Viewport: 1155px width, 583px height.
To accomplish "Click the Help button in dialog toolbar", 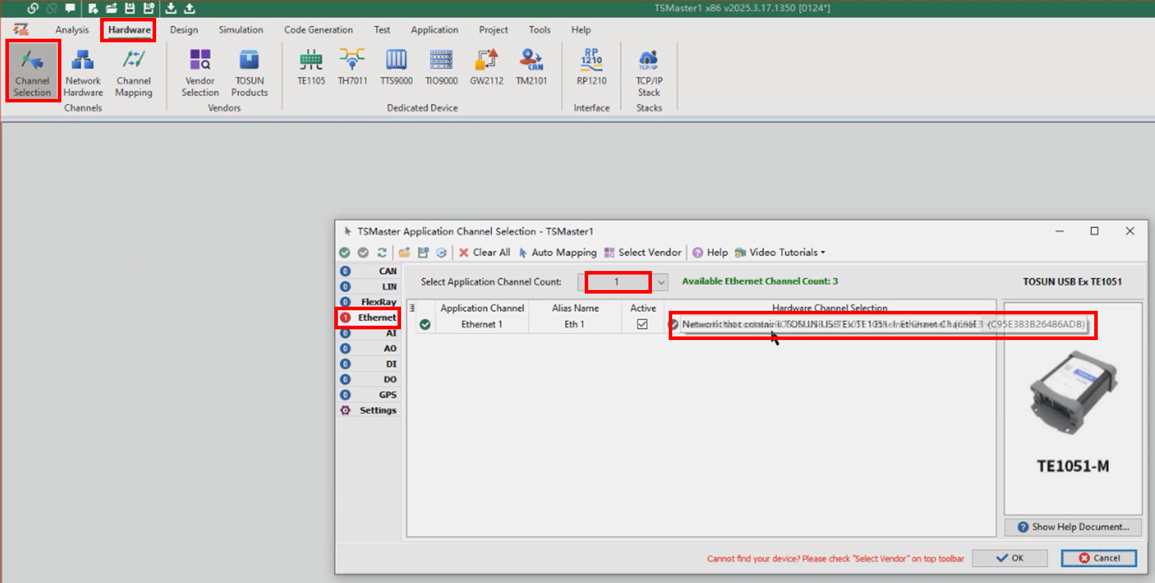I will click(x=710, y=252).
